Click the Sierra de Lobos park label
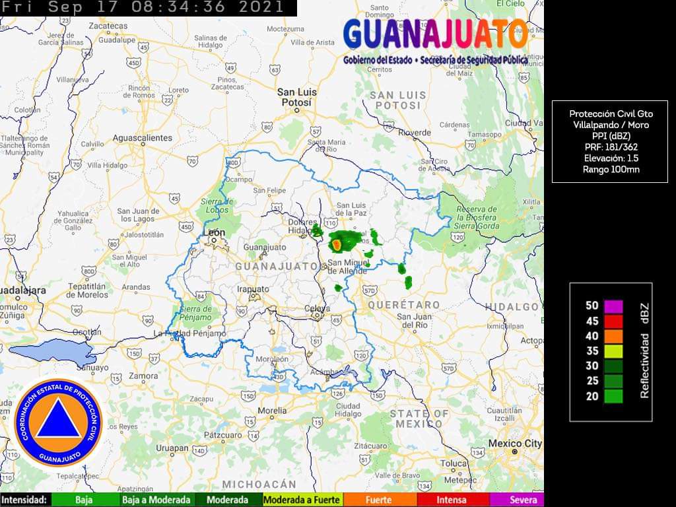676x507 pixels. click(x=217, y=206)
